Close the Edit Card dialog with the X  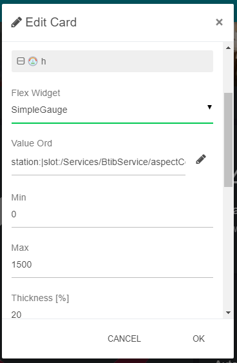tap(219, 22)
